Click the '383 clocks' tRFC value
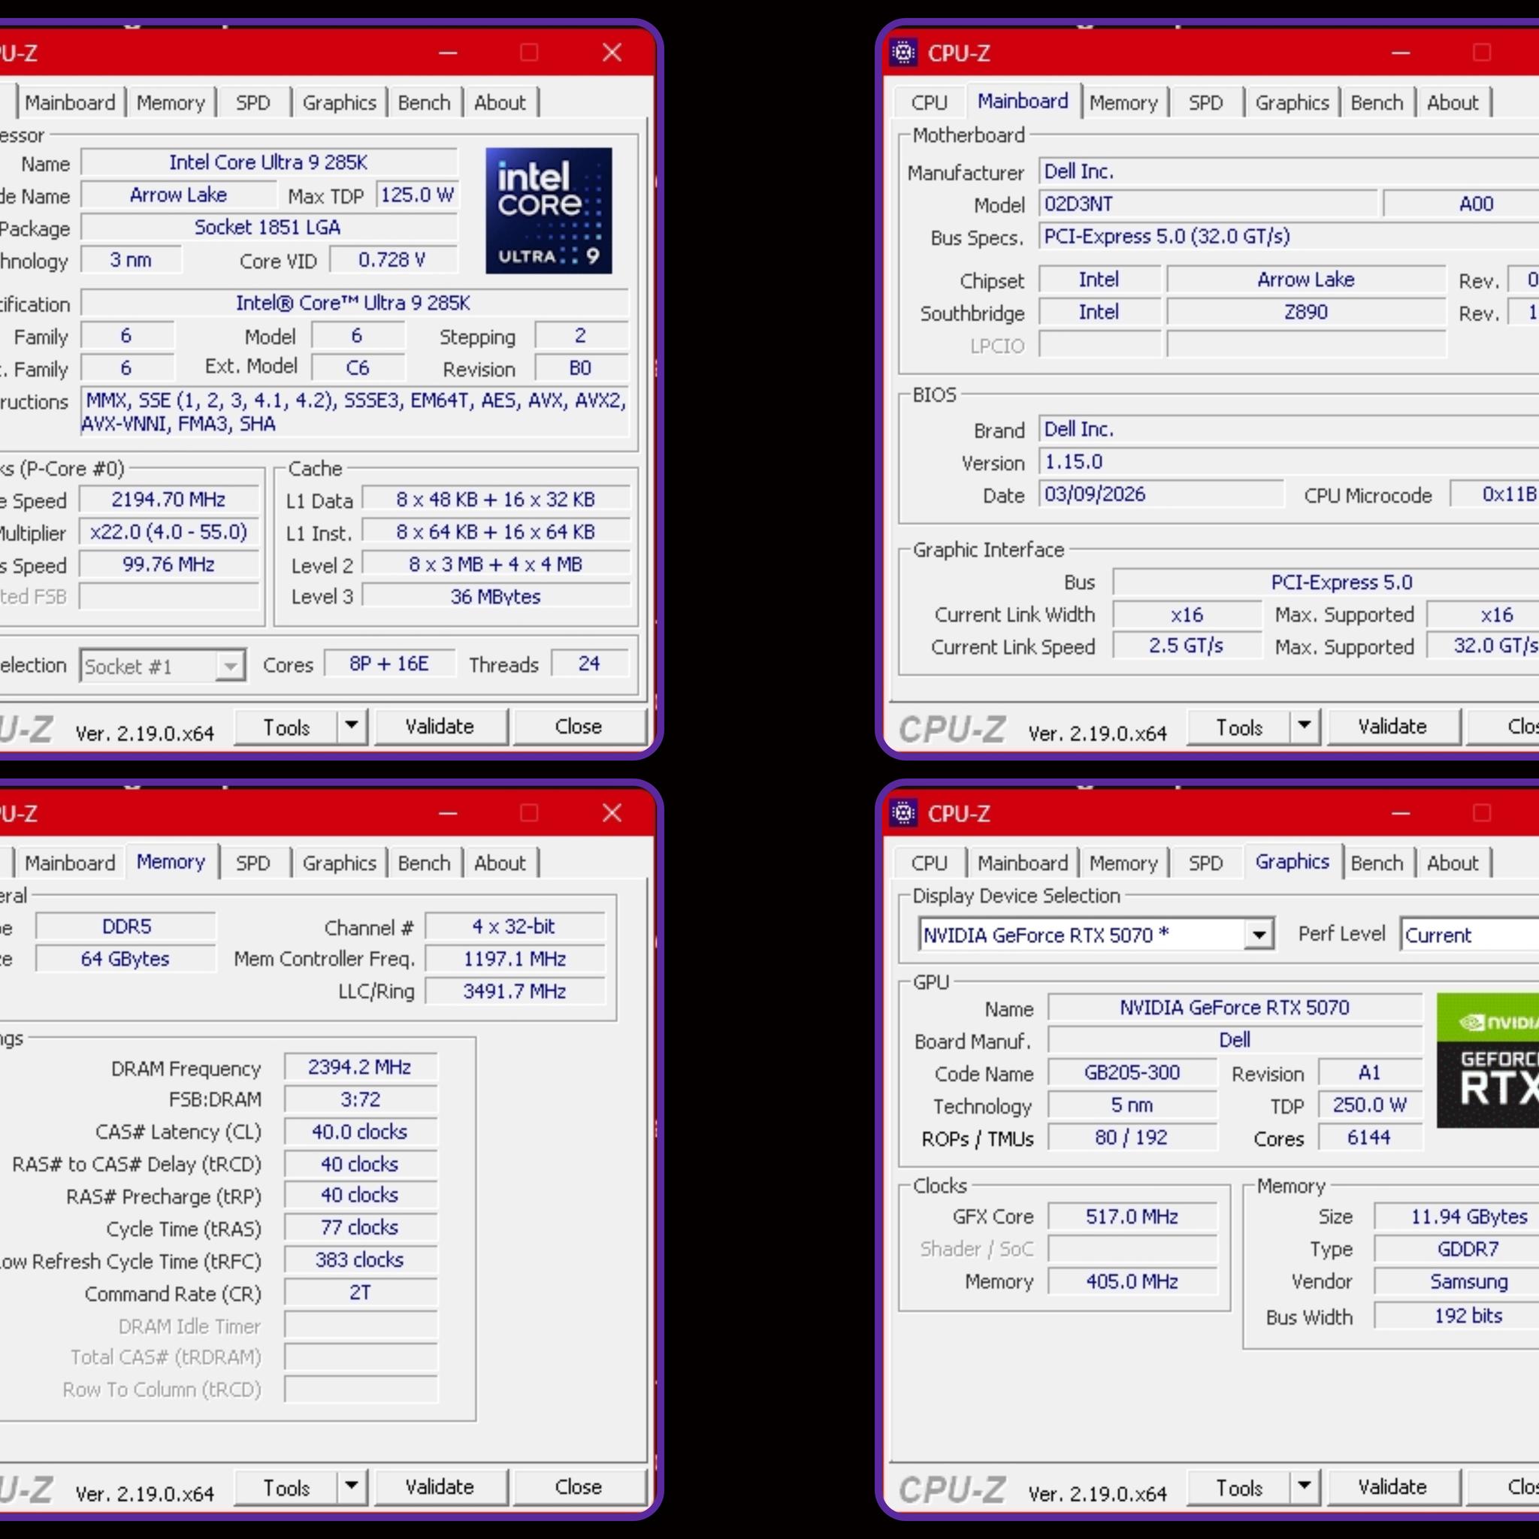 tap(360, 1260)
